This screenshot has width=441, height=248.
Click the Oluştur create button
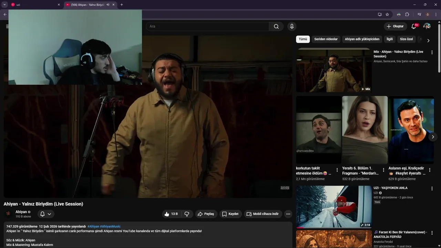[395, 26]
